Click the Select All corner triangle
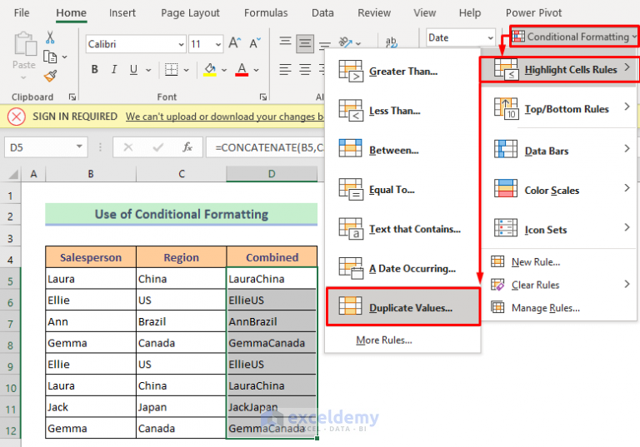Viewport: 640px width, 447px height. 13,175
